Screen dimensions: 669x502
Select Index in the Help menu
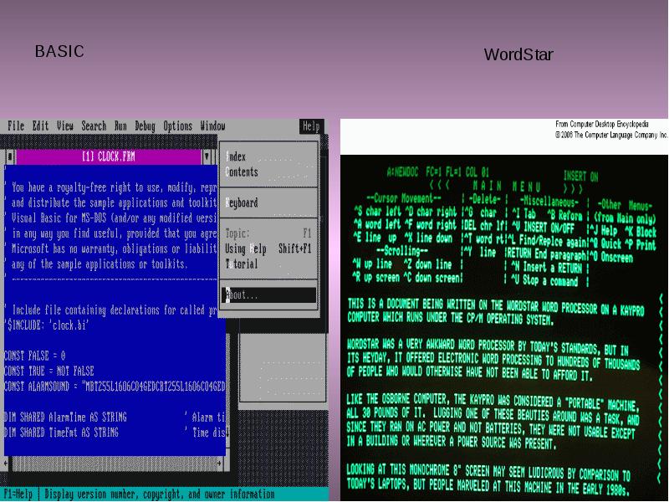(x=268, y=156)
